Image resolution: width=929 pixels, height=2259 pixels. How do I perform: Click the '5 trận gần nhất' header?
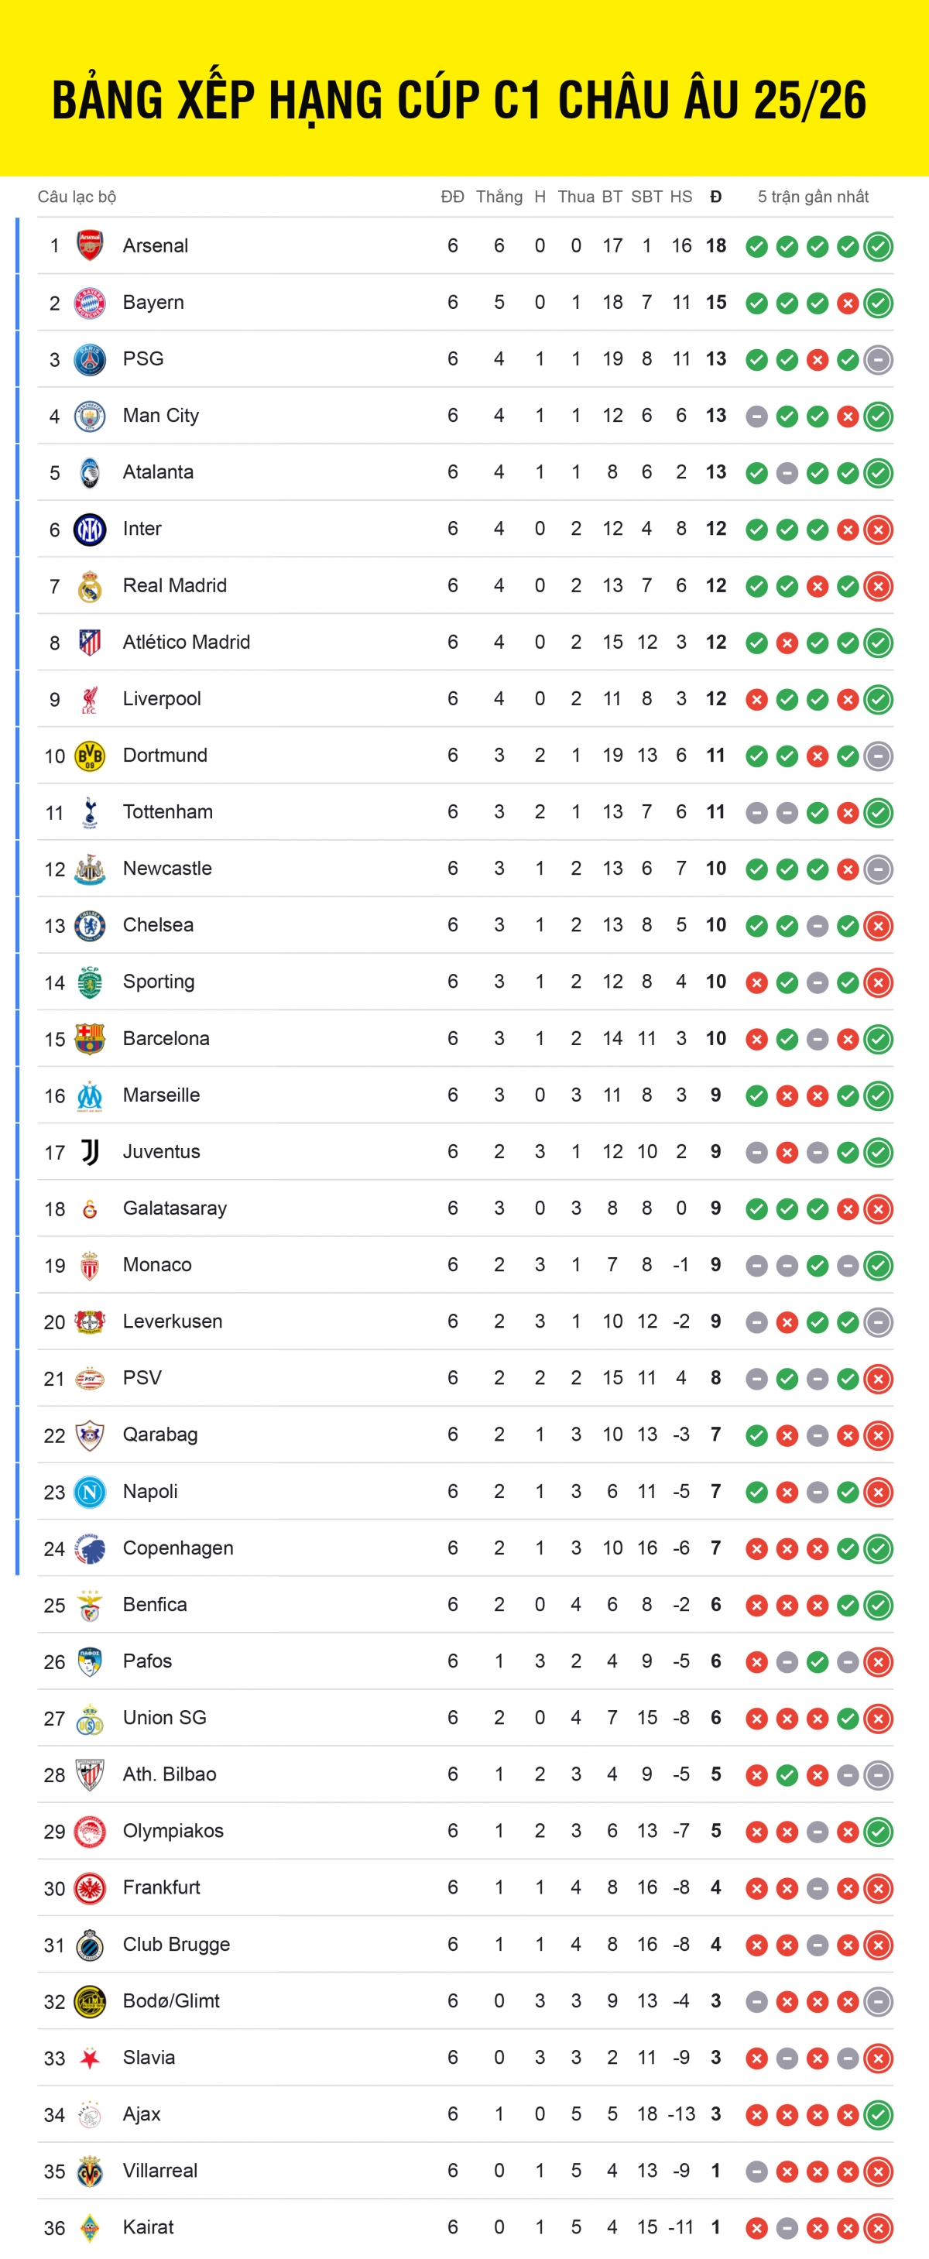click(x=813, y=197)
